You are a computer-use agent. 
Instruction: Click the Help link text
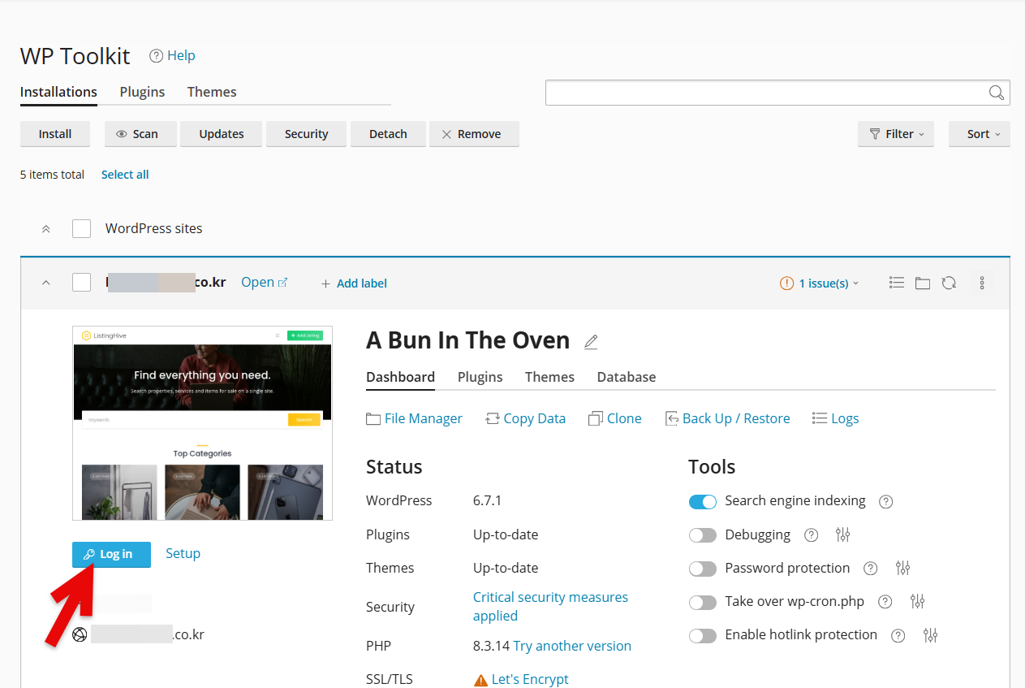[181, 55]
